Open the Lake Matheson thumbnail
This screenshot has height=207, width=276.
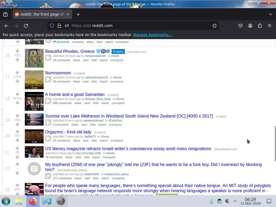point(34,119)
